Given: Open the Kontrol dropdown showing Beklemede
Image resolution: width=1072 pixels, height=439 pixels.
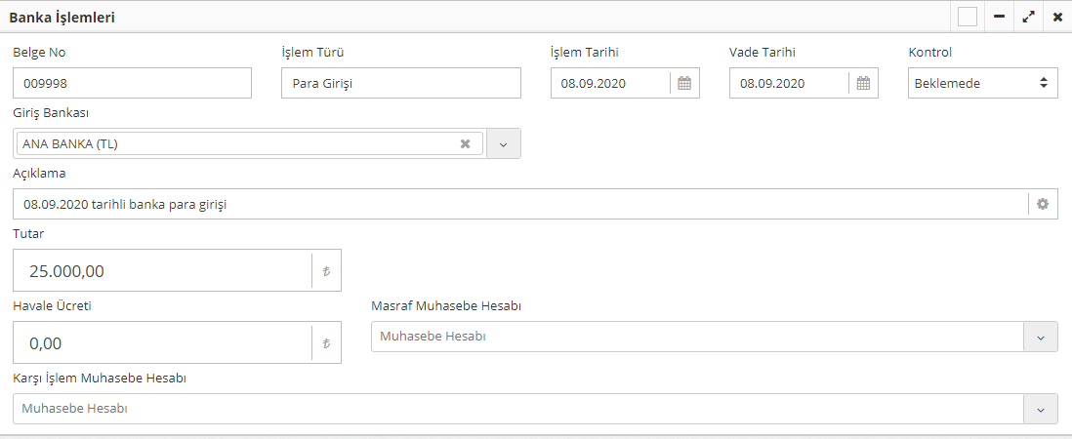Looking at the screenshot, I should pos(982,84).
